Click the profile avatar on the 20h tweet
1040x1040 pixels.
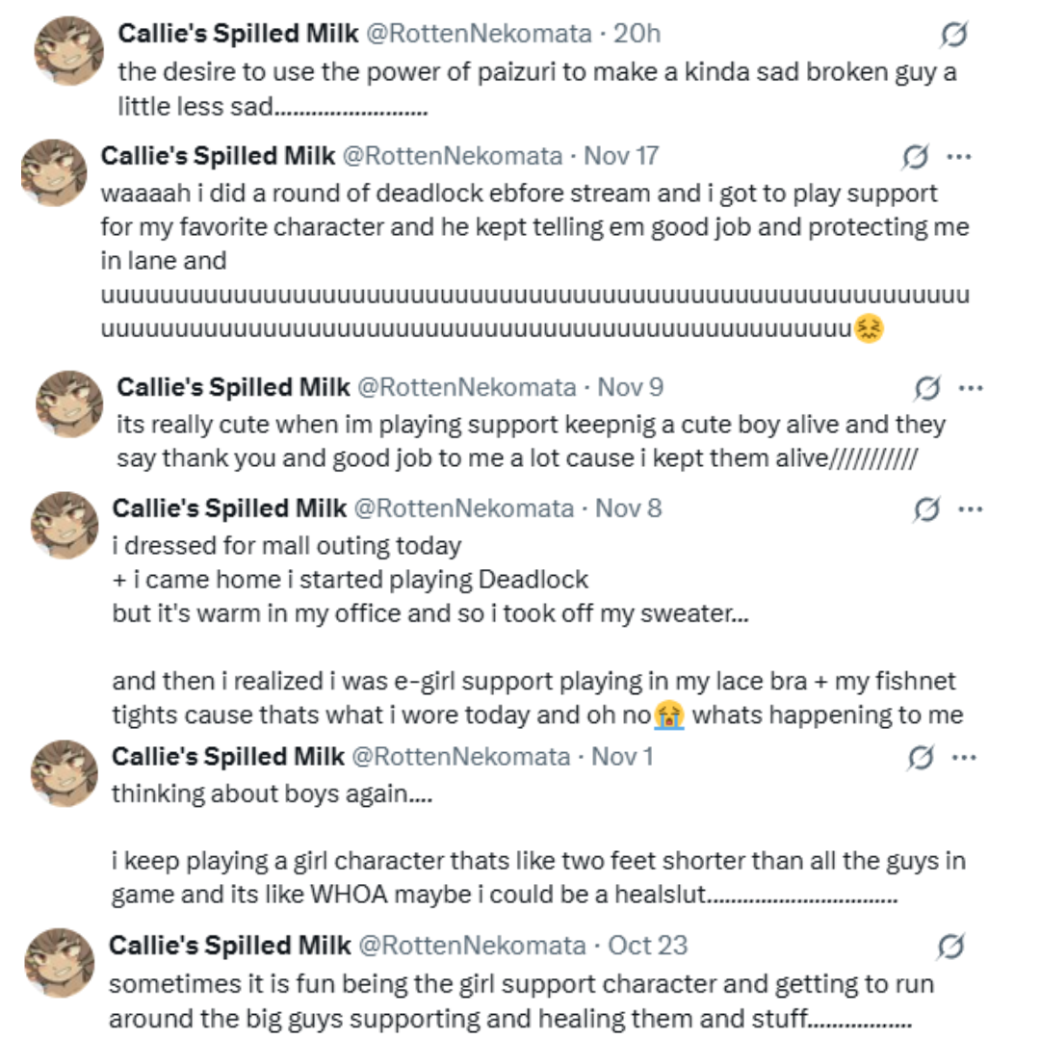point(69,52)
